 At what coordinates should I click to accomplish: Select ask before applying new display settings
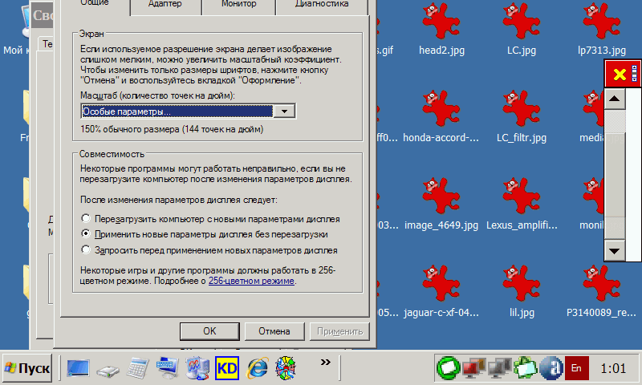87,249
